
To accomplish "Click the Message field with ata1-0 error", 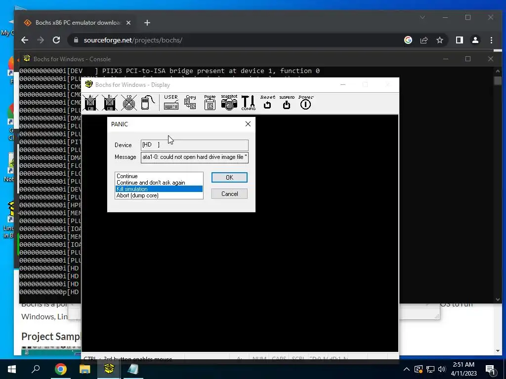I will pos(195,157).
